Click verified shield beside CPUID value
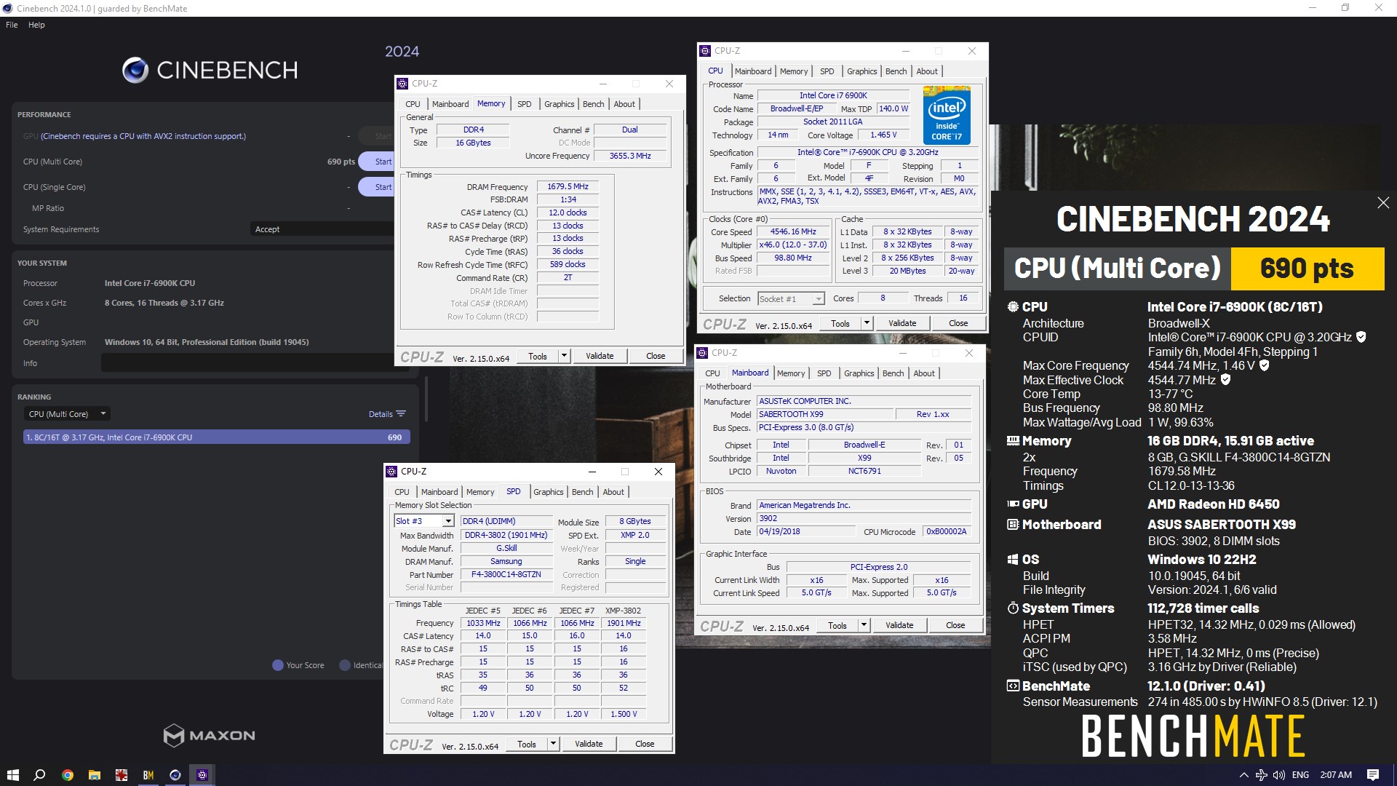The height and width of the screenshot is (786, 1397). pyautogui.click(x=1361, y=337)
